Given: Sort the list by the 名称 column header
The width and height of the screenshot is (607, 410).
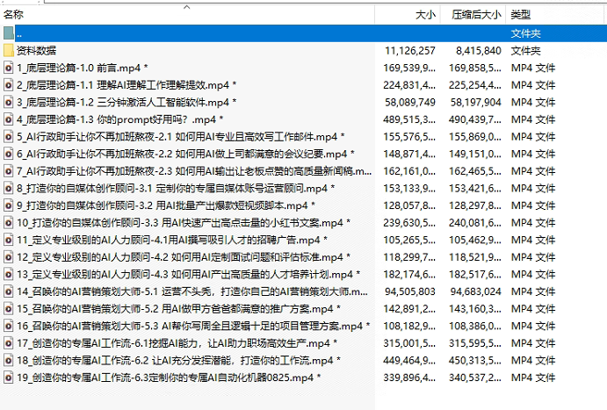Looking at the screenshot, I should point(15,15).
